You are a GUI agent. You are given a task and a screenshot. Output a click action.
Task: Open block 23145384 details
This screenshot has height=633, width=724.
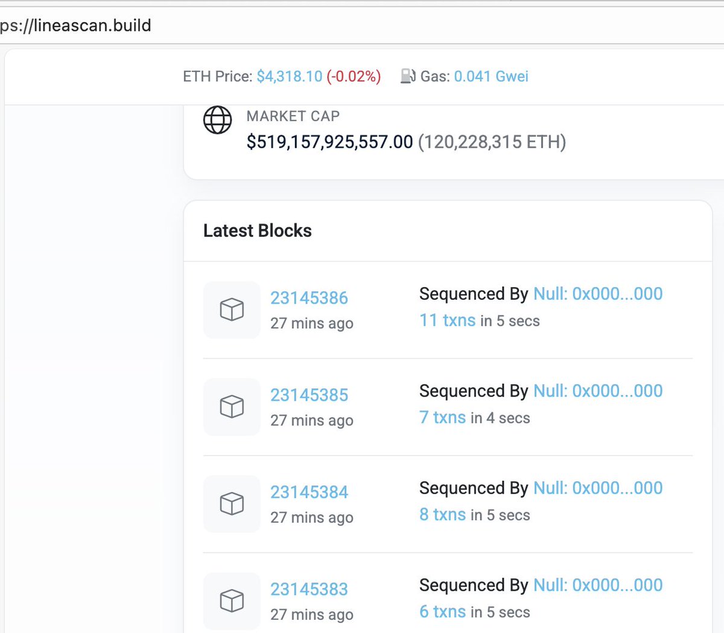pos(309,492)
